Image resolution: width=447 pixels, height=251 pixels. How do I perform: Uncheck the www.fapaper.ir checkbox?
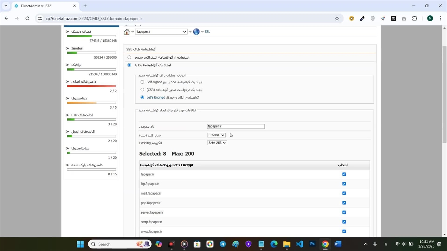344,231
